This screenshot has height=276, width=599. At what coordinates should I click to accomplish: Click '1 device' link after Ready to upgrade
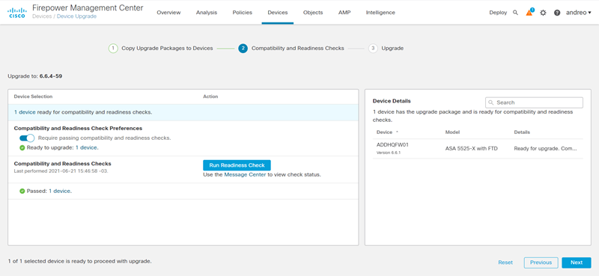(86, 147)
